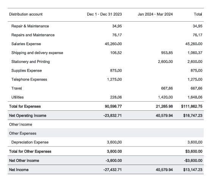Select the Repair & Maintenance row label

[30, 26]
